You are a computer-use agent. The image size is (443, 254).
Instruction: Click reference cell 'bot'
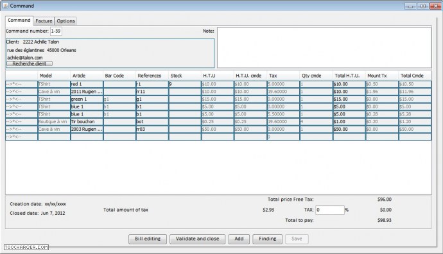(152, 122)
